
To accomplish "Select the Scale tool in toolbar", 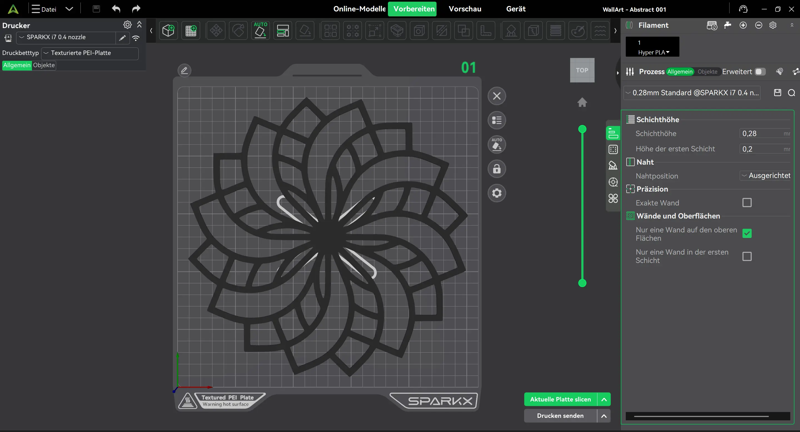I will click(375, 31).
